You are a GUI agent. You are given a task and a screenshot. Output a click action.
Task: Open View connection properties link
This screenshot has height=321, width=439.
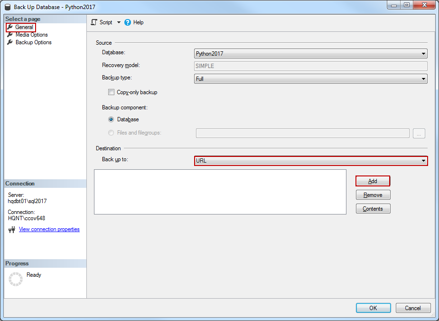[49, 229]
